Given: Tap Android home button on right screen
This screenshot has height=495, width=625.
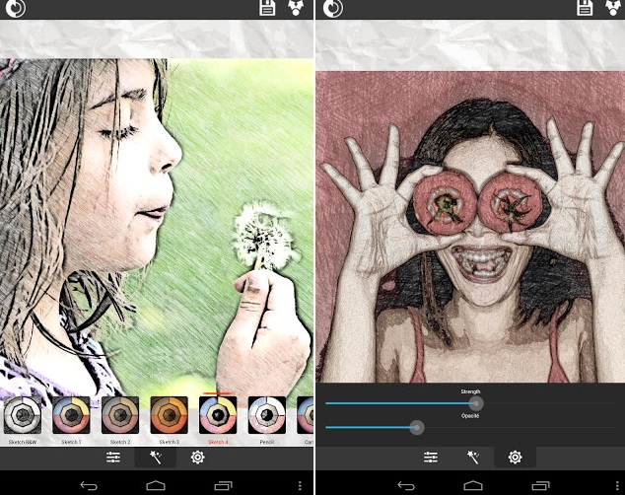Looking at the screenshot, I should tap(473, 485).
